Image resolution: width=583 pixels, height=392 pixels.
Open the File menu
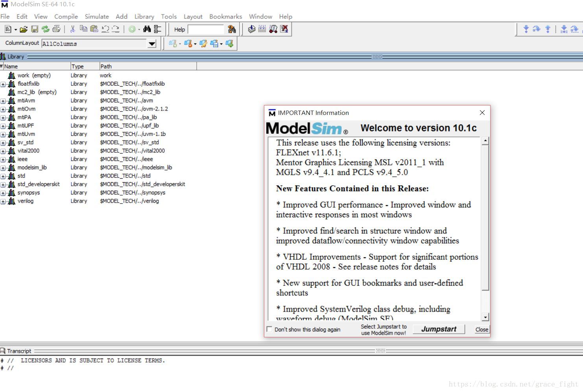point(5,17)
